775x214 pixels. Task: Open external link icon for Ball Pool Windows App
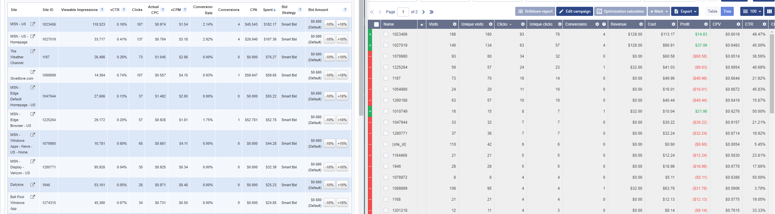tap(33, 197)
